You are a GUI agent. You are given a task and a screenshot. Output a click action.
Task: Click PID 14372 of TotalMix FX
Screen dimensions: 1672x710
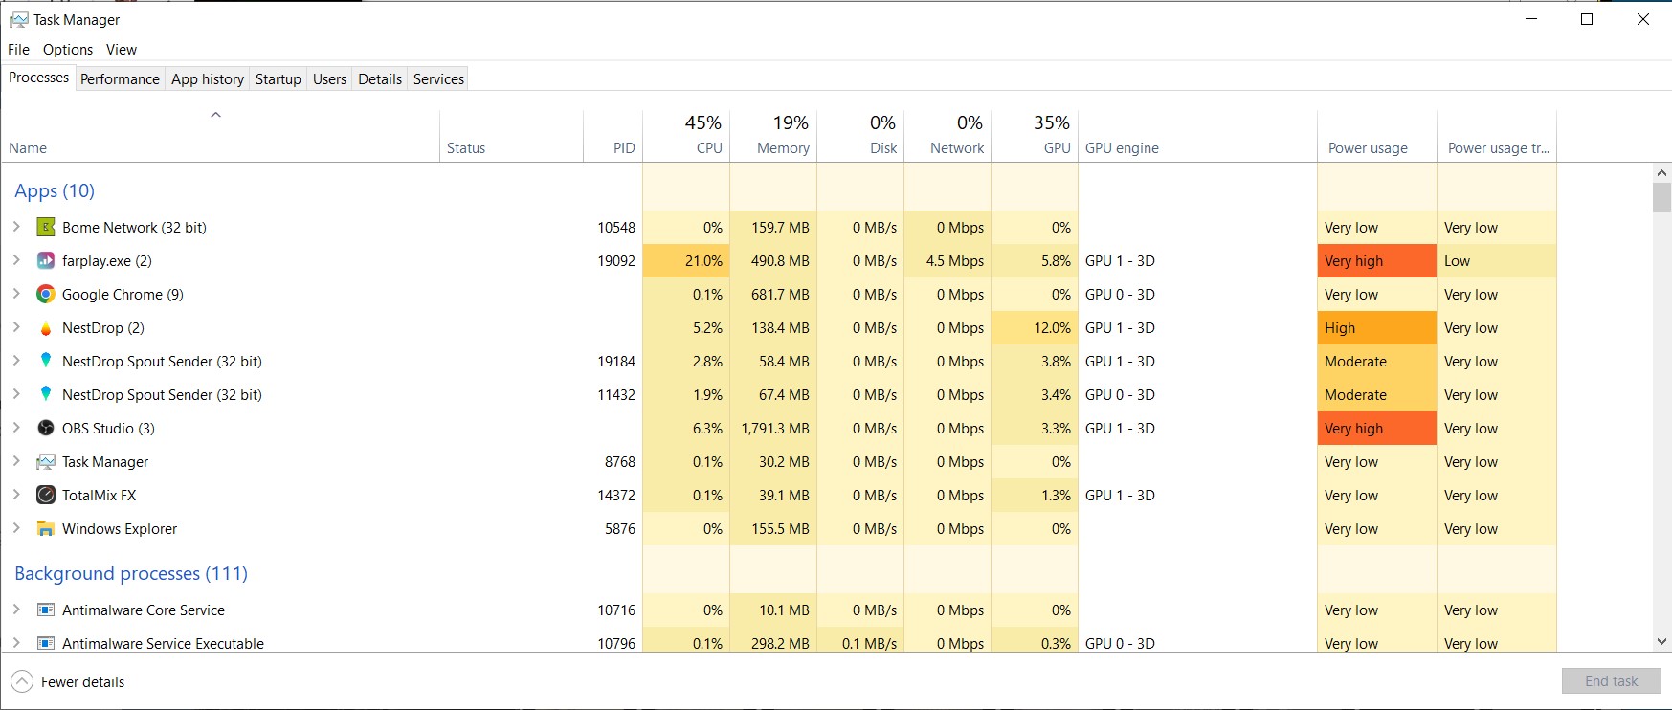tap(616, 495)
